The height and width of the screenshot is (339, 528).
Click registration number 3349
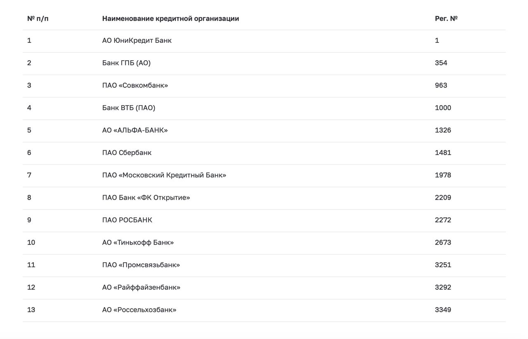[443, 310]
